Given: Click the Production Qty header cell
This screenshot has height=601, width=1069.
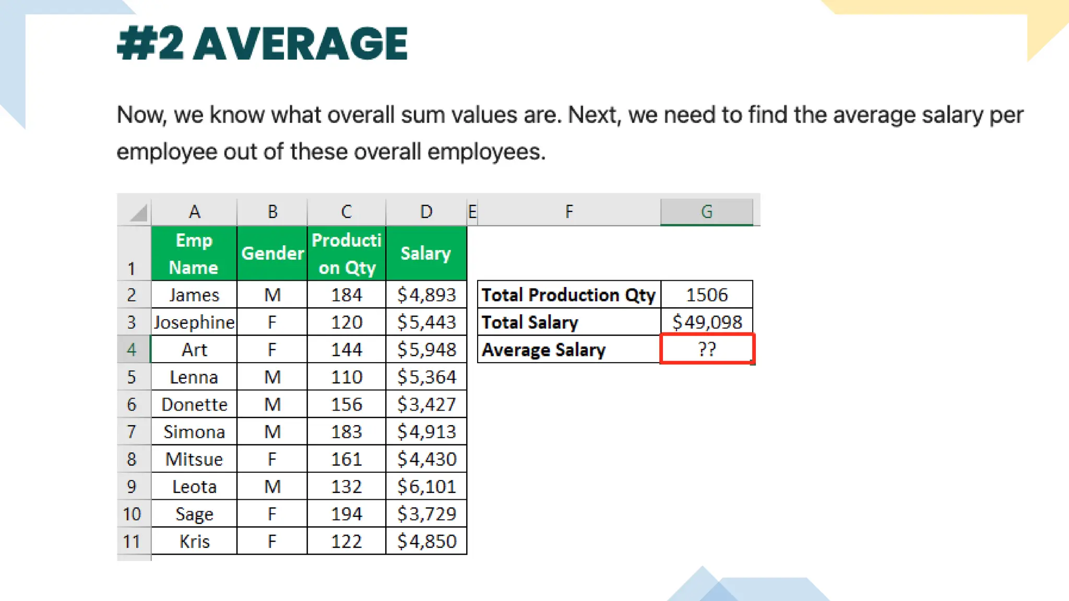Looking at the screenshot, I should coord(347,254).
